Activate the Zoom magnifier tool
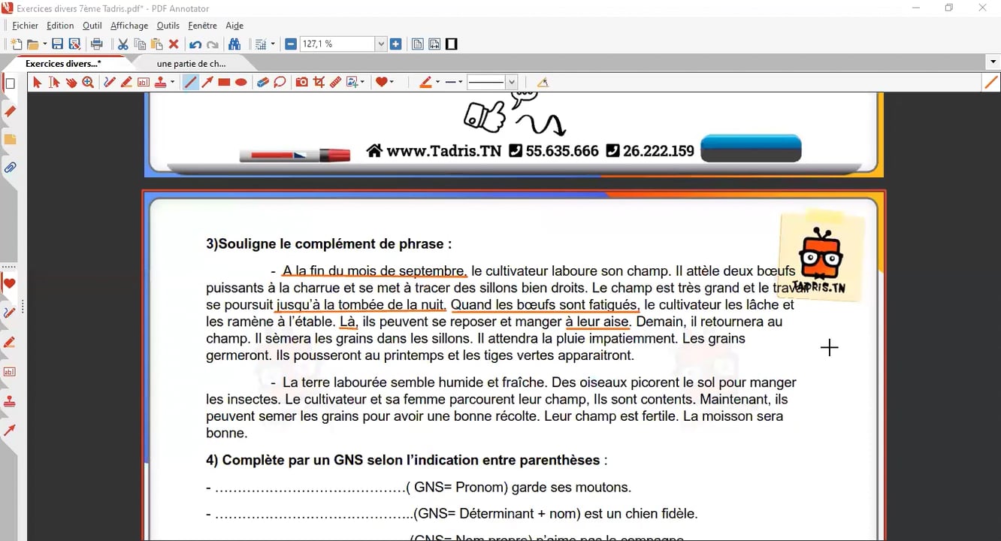This screenshot has width=1001, height=541. pyautogui.click(x=88, y=83)
